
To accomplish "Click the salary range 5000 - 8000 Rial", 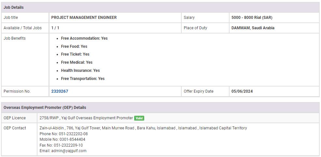I will point(252,18).
